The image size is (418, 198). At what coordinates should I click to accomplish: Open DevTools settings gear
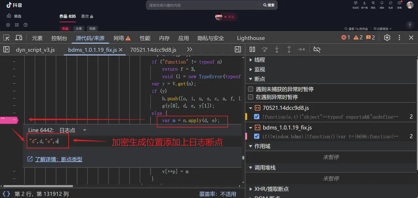pos(387,38)
